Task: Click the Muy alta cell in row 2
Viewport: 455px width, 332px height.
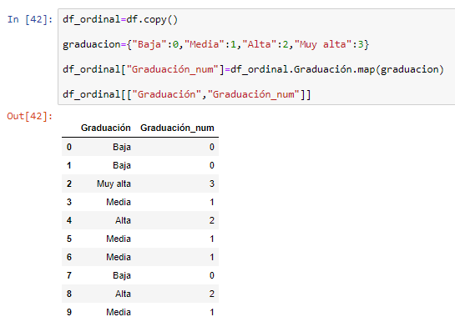Action: pos(114,184)
